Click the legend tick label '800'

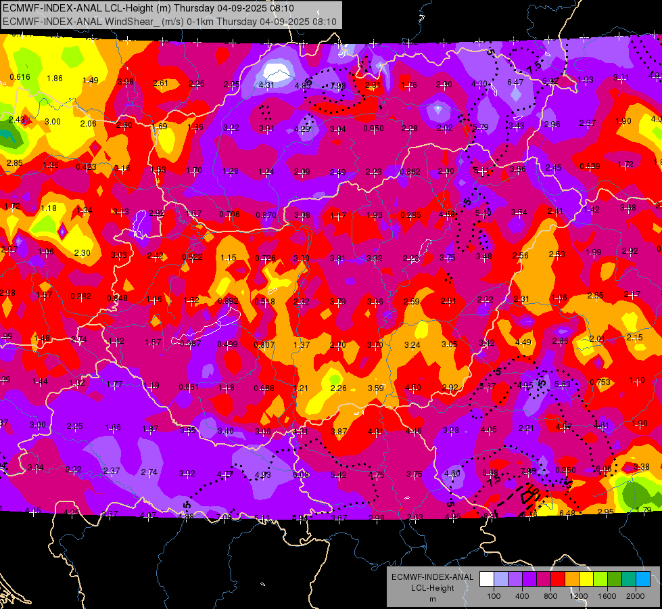(550, 596)
